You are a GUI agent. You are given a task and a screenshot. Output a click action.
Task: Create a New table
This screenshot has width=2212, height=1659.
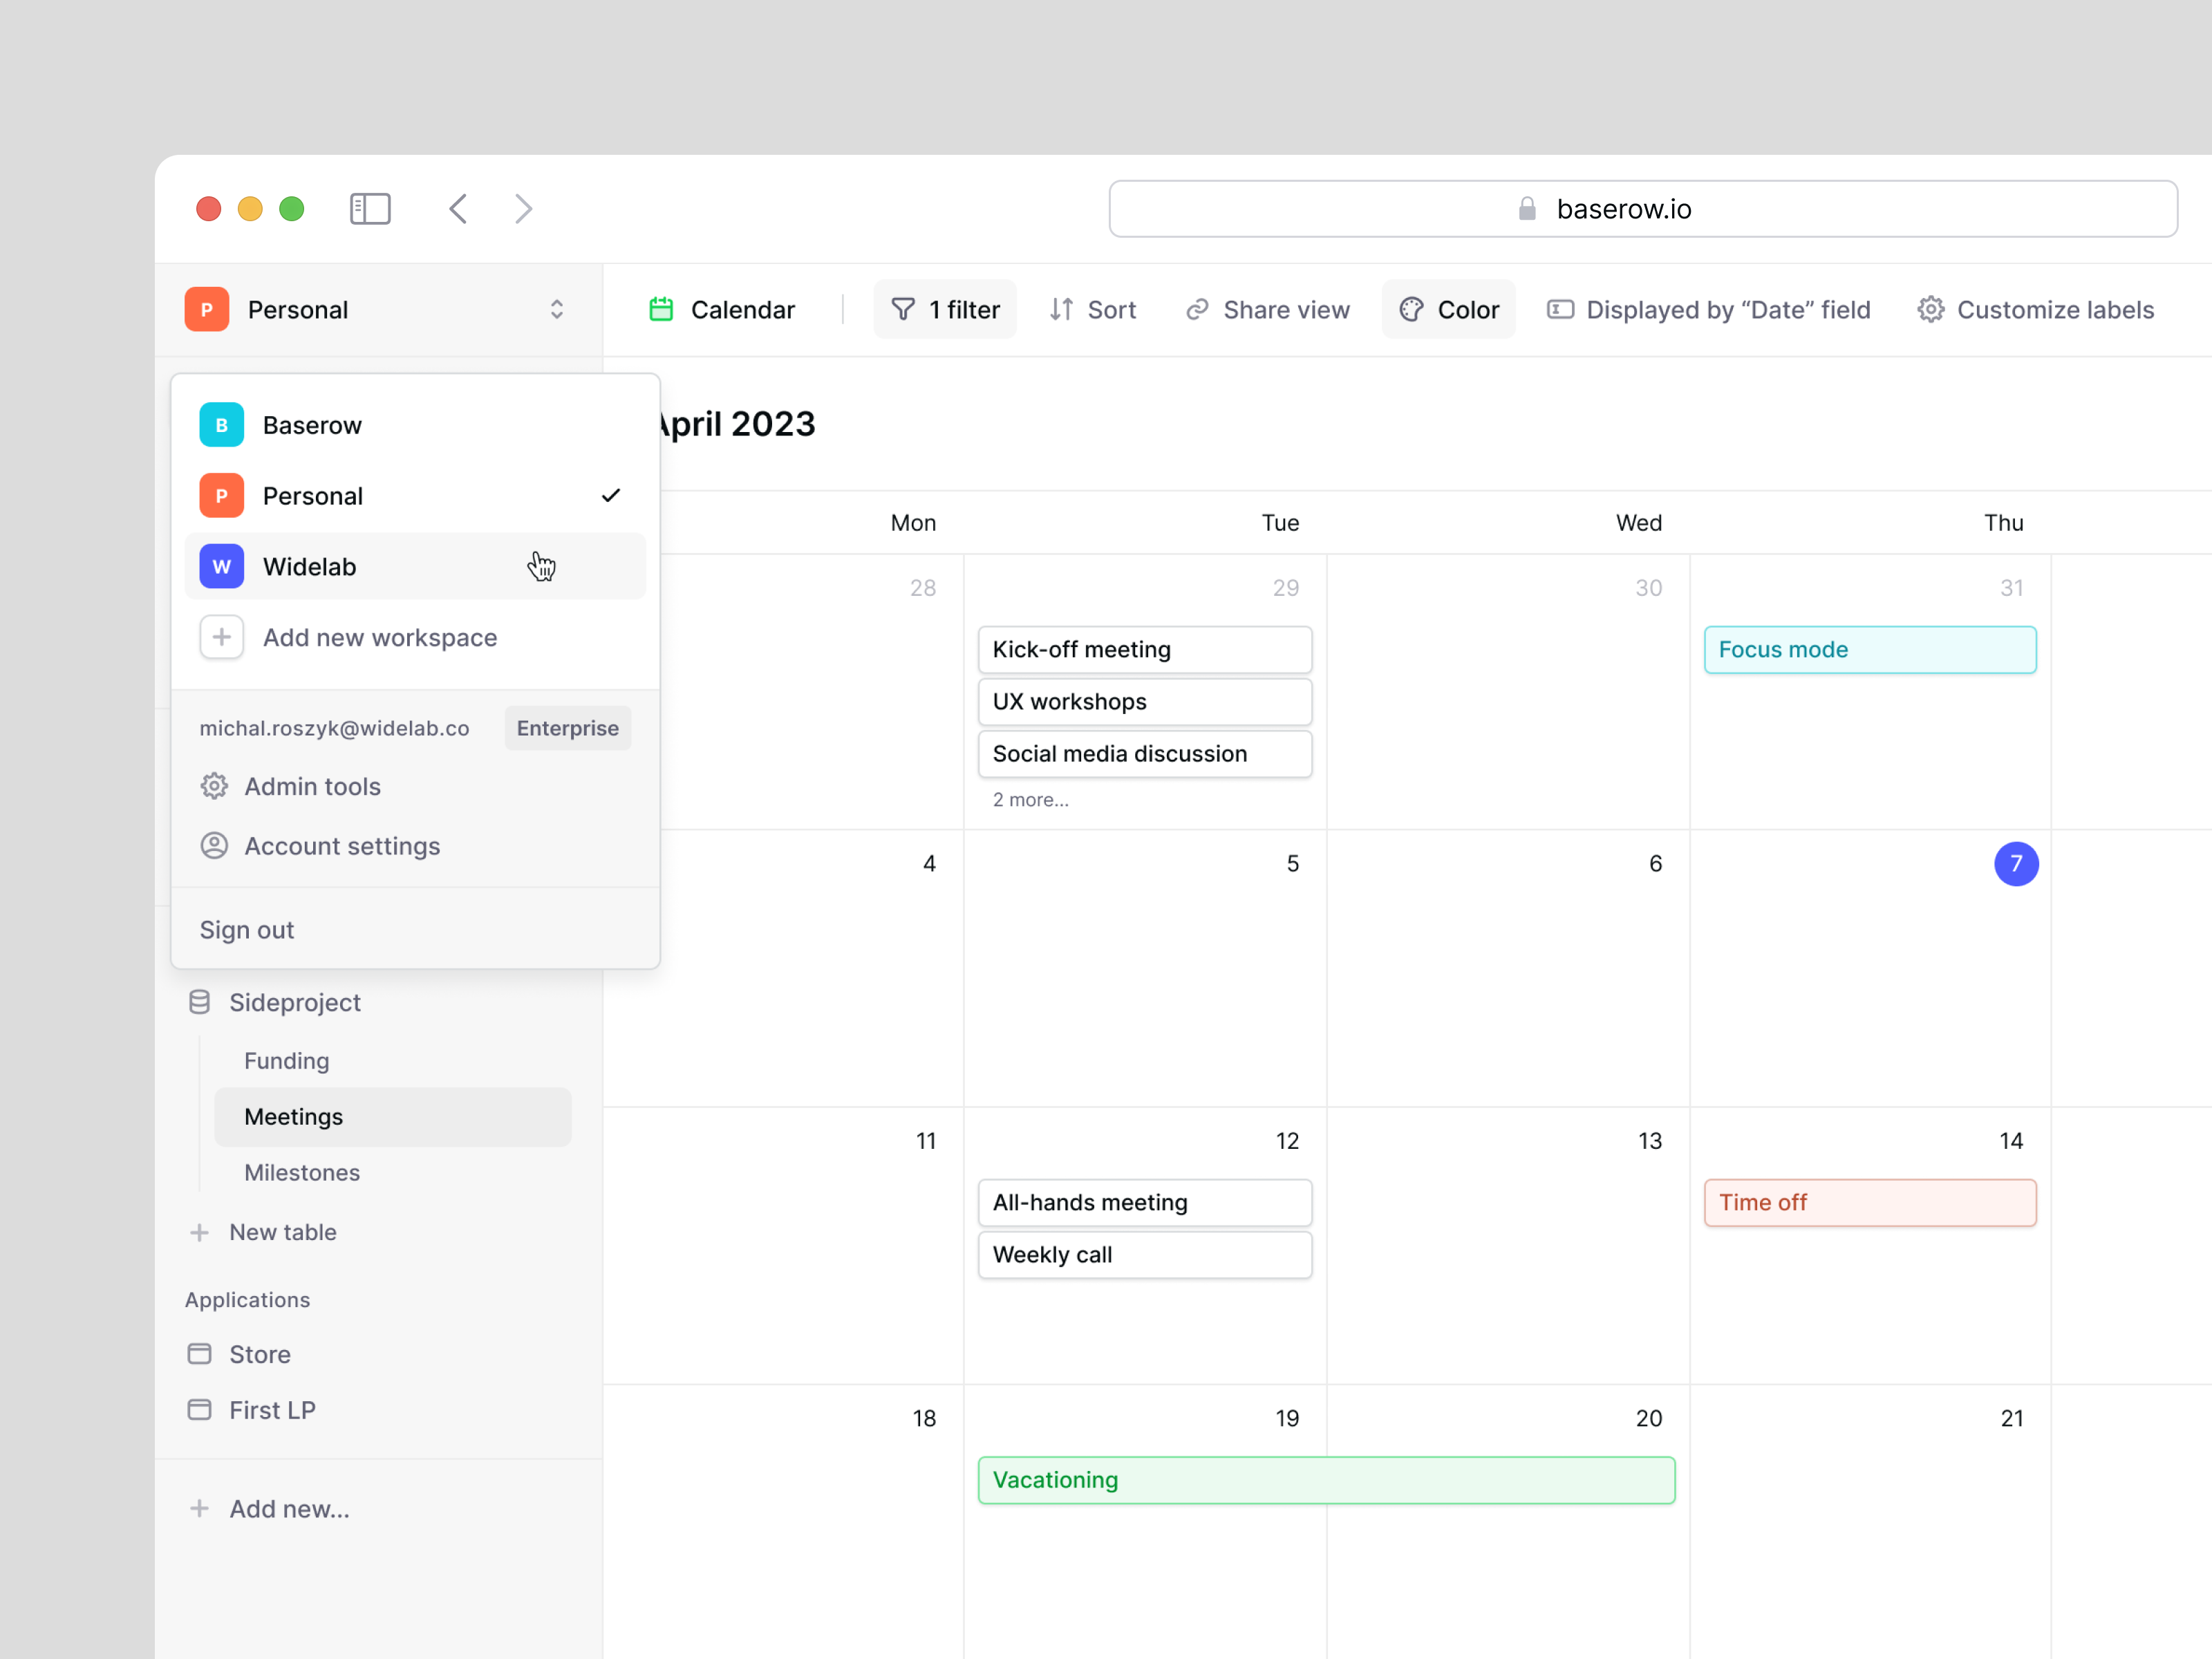tap(282, 1231)
